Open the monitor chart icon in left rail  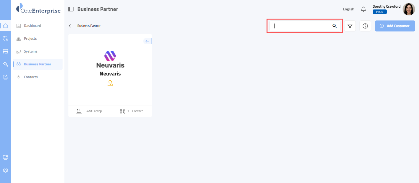click(x=5, y=77)
